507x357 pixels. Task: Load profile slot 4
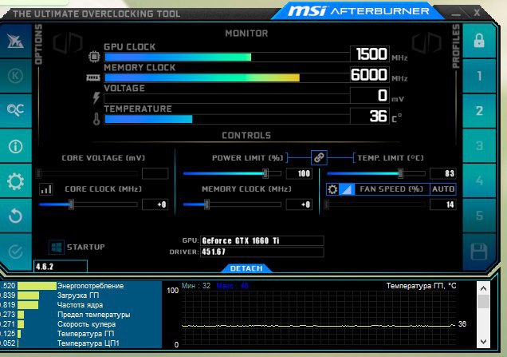pos(479,180)
